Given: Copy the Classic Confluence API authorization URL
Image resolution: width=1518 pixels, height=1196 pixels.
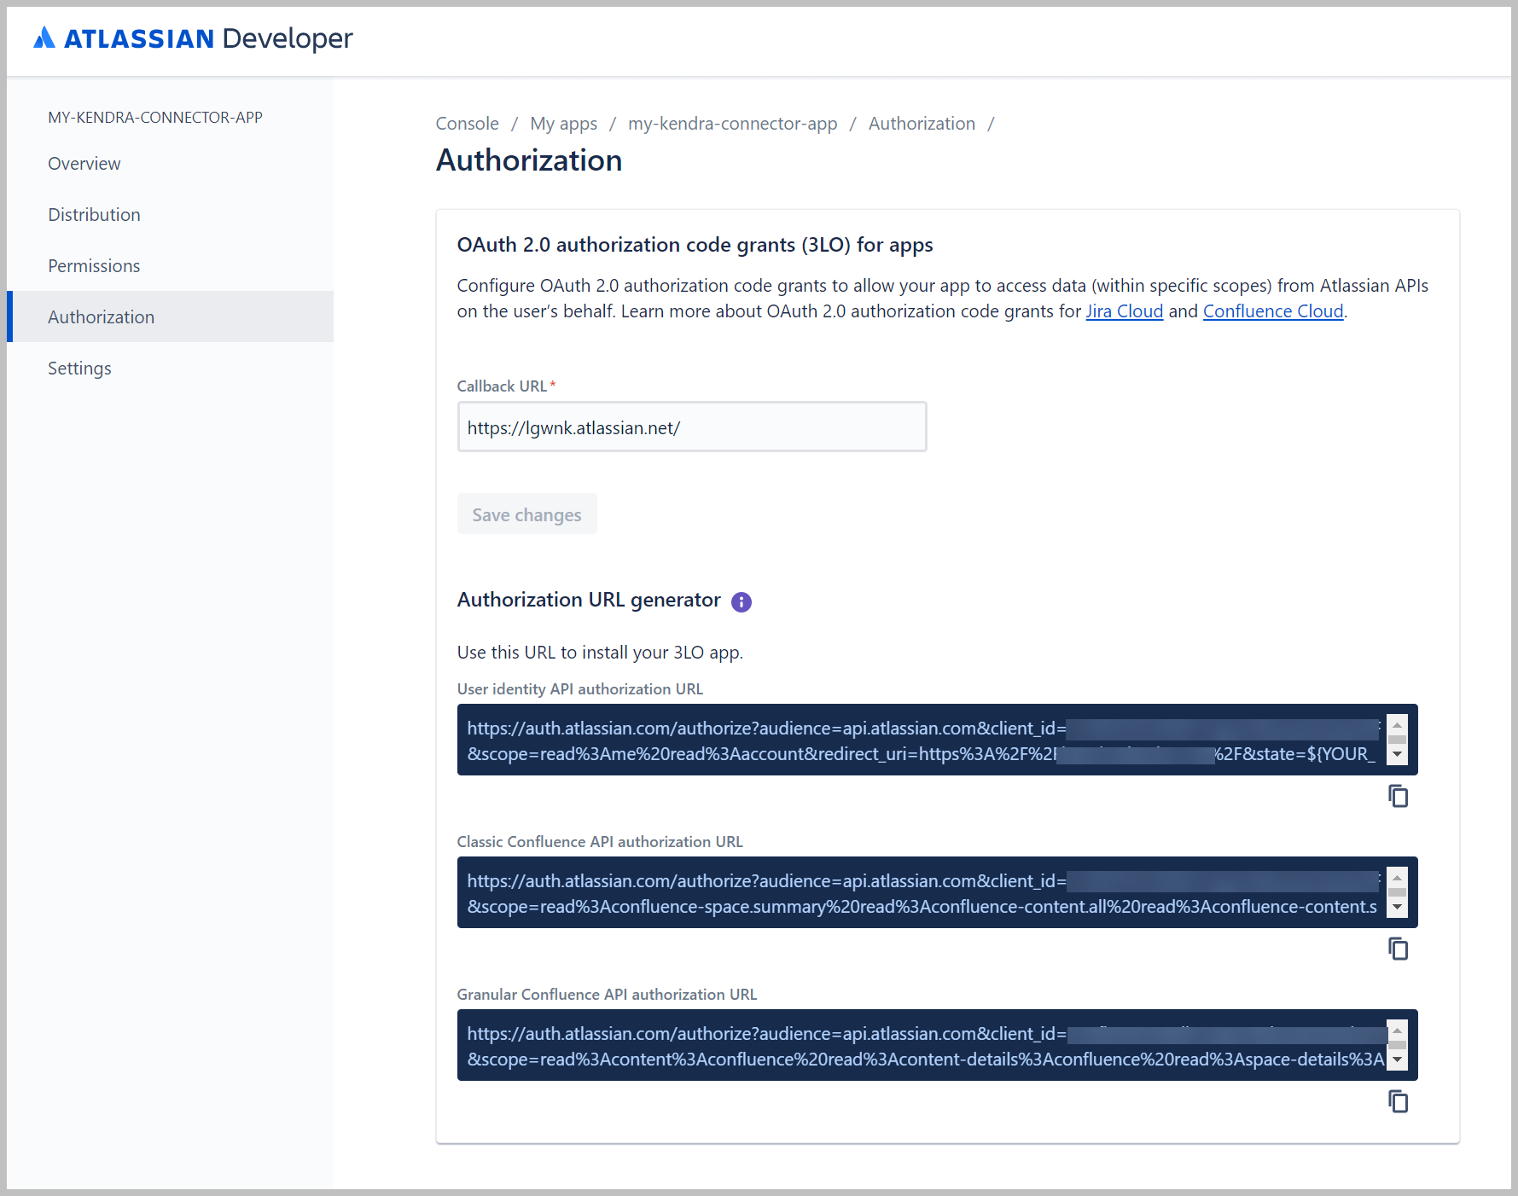Looking at the screenshot, I should (x=1398, y=949).
